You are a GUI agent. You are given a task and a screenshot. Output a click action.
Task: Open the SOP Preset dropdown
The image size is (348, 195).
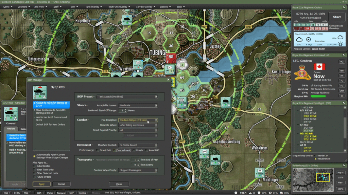[x=127, y=97]
